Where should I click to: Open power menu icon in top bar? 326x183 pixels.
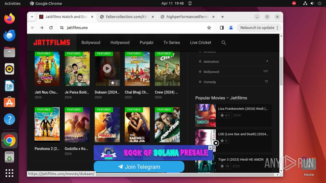click(319, 3)
